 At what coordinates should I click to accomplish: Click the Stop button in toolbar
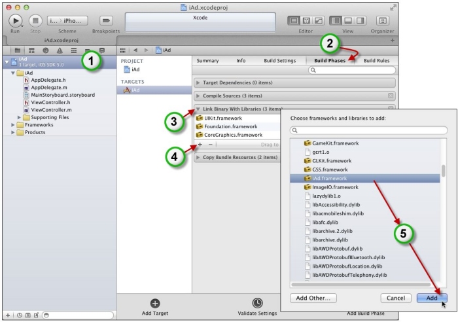35,21
